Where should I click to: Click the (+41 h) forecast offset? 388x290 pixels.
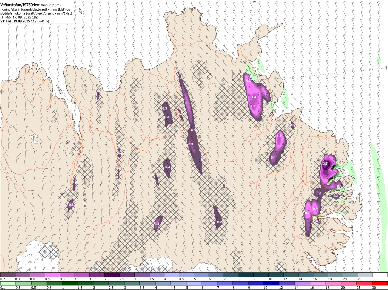coord(43,21)
